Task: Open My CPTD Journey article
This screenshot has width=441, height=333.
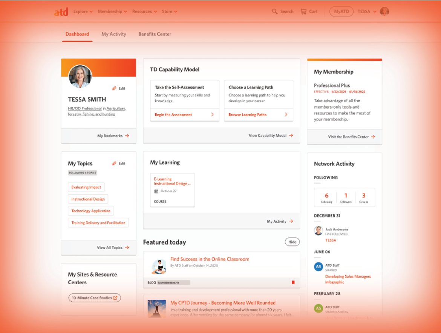Action: pyautogui.click(x=223, y=303)
